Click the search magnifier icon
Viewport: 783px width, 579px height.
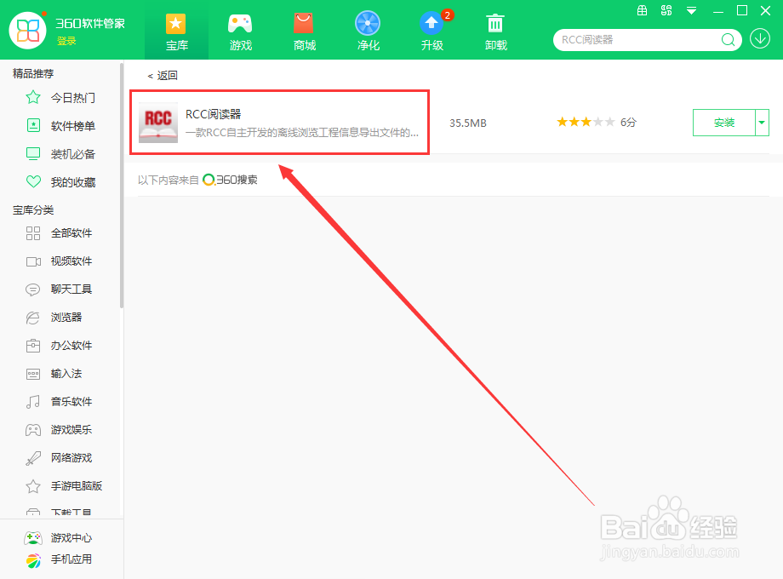pos(728,40)
